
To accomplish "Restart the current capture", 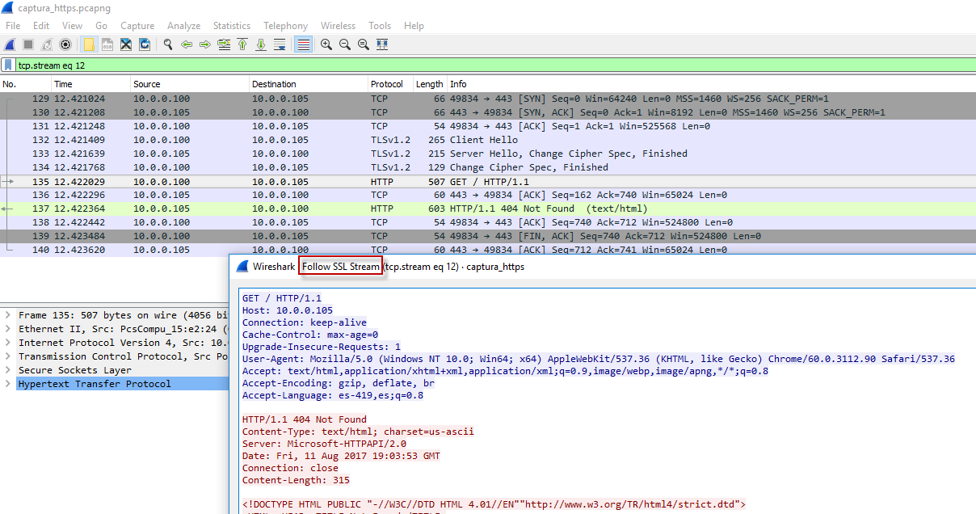I will click(x=47, y=44).
